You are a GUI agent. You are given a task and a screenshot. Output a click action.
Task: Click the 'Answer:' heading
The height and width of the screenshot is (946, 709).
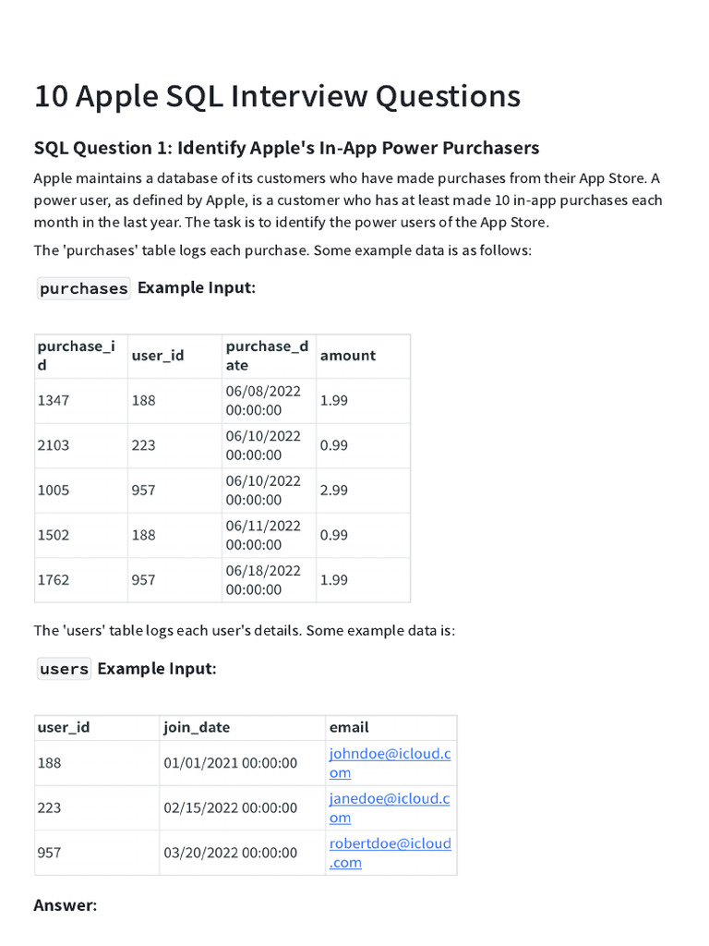coord(65,905)
